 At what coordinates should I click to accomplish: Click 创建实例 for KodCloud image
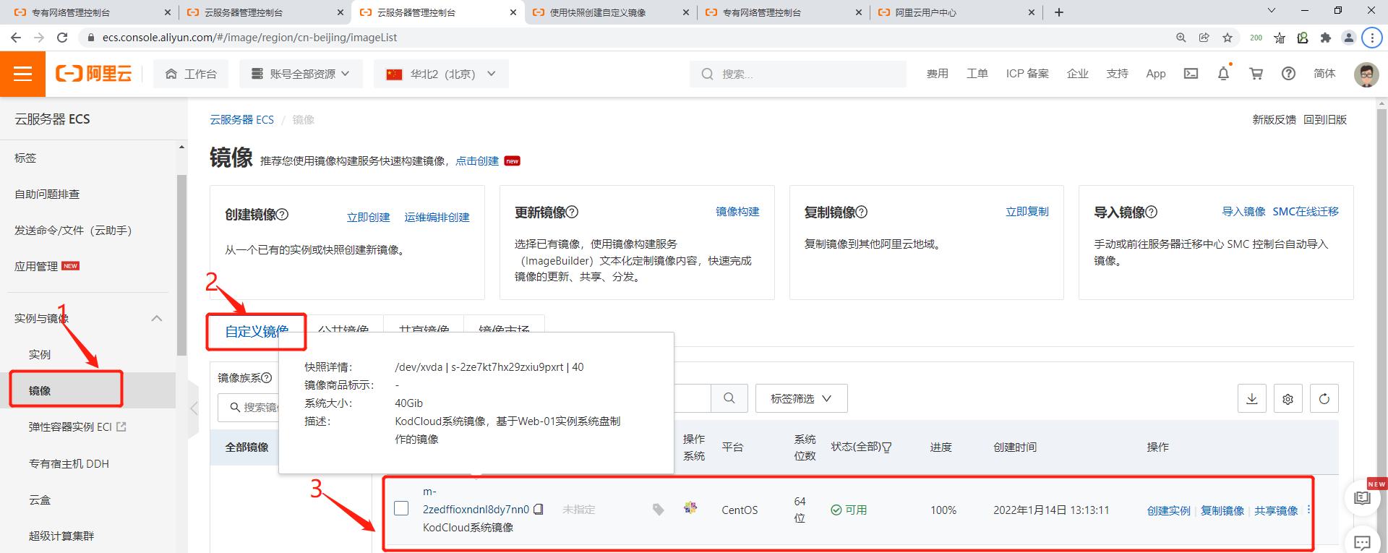[1168, 510]
